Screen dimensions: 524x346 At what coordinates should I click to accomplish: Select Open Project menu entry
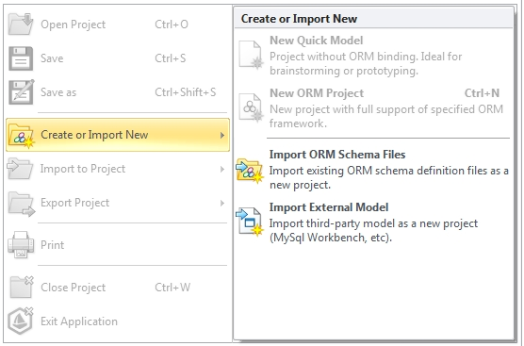click(x=118, y=25)
